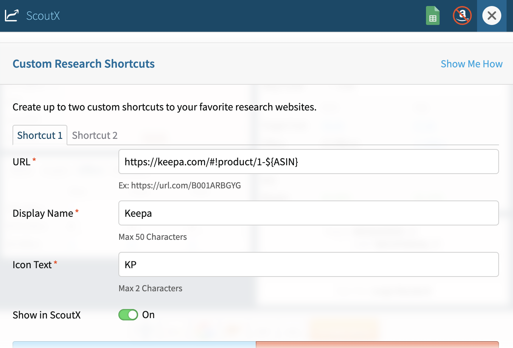Click the URL input field with keepa address
Screen dimensions: 513x348
tap(309, 162)
